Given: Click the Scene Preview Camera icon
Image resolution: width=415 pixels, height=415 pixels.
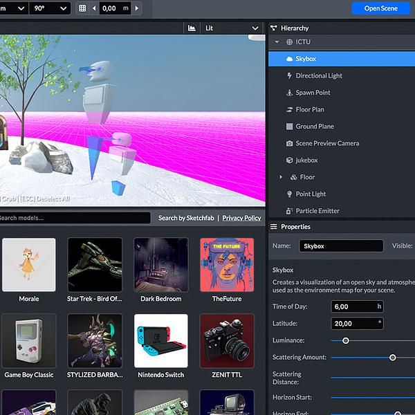Looking at the screenshot, I should (290, 143).
